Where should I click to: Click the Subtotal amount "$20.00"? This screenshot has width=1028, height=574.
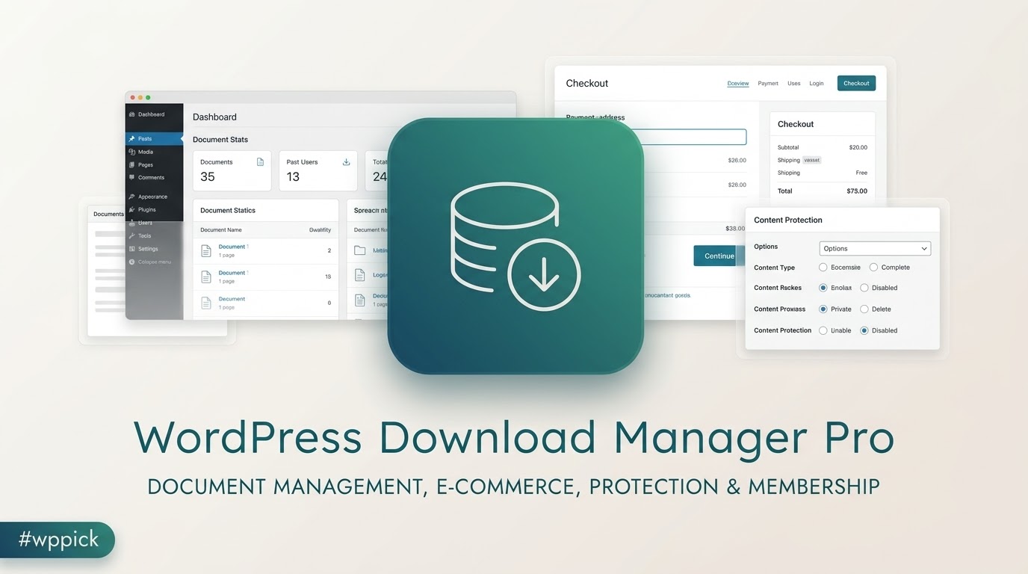point(858,147)
